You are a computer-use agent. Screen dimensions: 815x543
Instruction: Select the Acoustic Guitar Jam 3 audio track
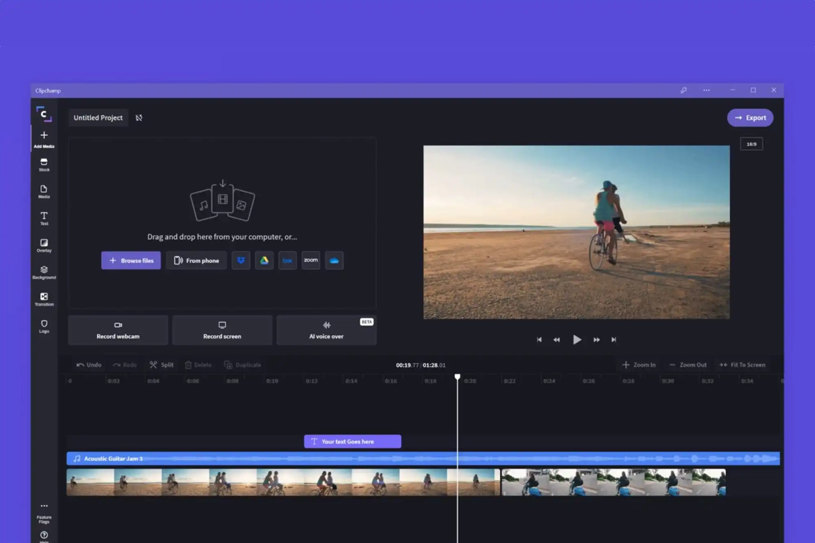(423, 458)
